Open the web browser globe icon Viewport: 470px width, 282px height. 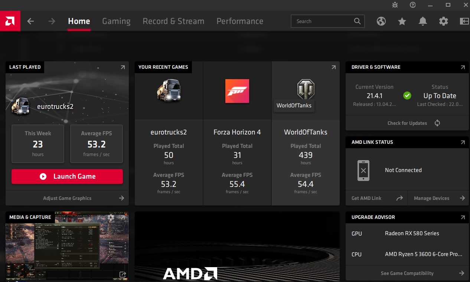[x=381, y=21]
